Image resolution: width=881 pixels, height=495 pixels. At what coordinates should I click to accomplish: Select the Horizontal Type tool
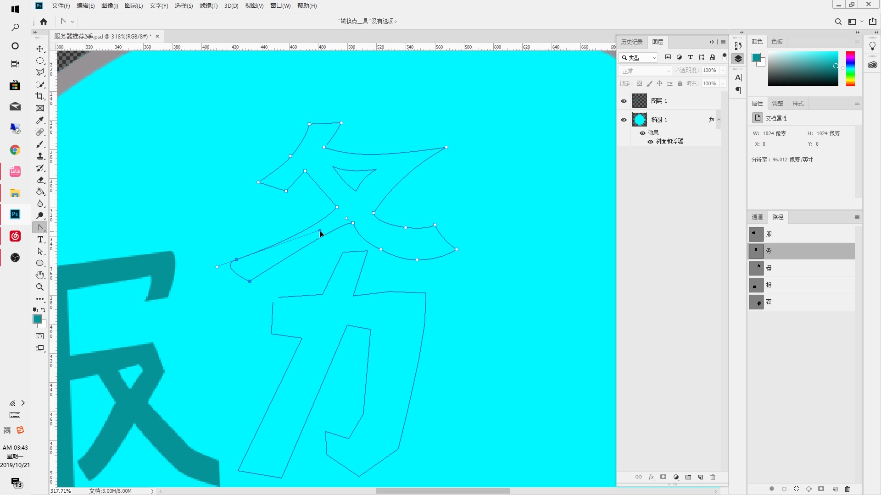pos(40,240)
